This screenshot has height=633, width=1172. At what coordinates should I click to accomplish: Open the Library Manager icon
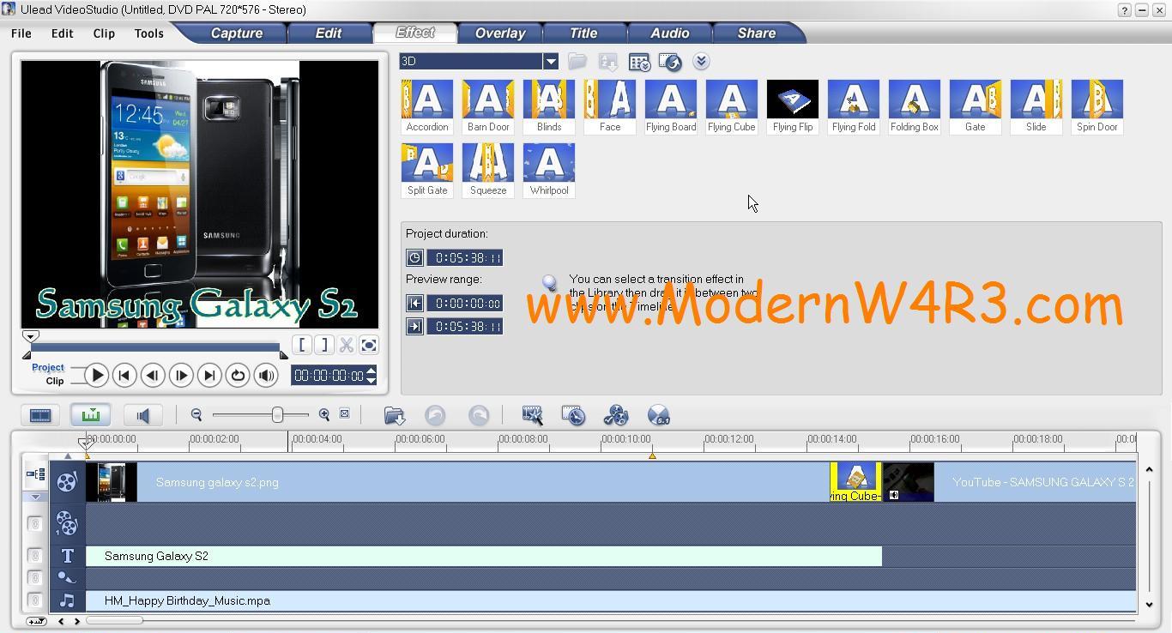tap(639, 62)
